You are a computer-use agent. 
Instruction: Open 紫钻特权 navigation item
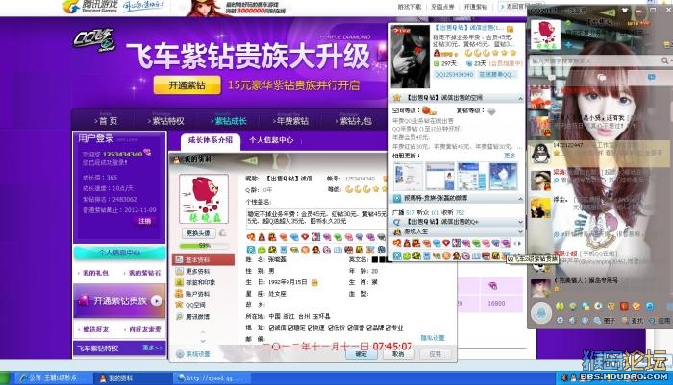click(166, 121)
